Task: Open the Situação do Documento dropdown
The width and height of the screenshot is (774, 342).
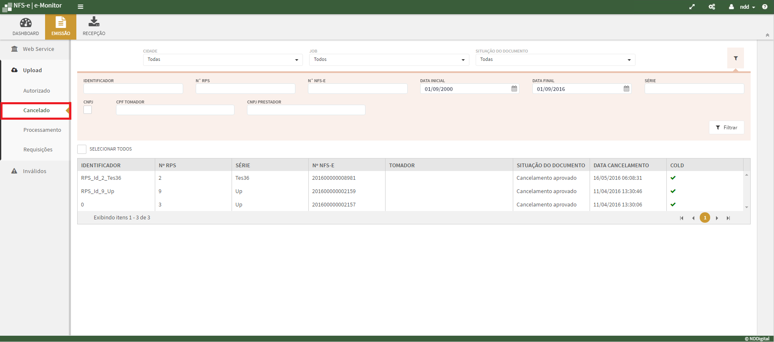Action: coord(555,60)
